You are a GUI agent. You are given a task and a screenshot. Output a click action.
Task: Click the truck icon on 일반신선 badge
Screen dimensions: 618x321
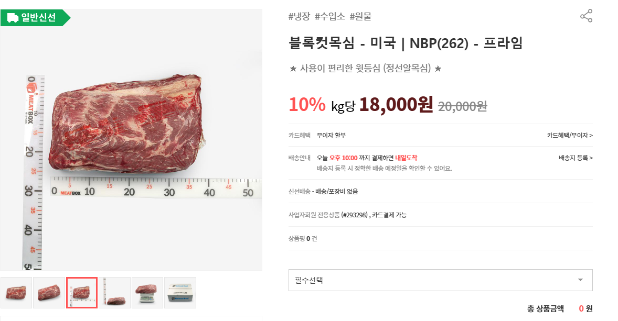coord(13,18)
